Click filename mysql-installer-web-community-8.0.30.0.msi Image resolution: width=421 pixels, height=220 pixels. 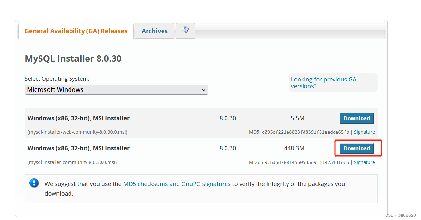[x=77, y=132]
